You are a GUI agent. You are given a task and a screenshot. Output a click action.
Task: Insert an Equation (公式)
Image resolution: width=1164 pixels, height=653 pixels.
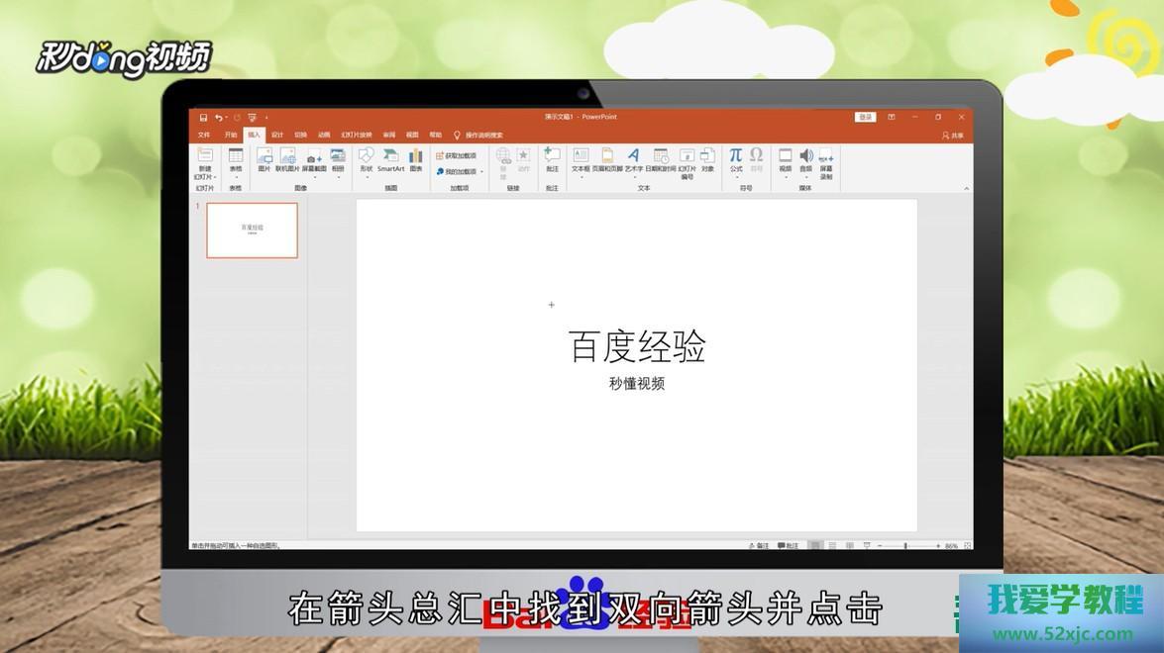pyautogui.click(x=736, y=159)
